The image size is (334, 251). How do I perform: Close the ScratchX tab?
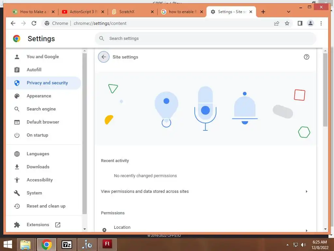point(152,12)
